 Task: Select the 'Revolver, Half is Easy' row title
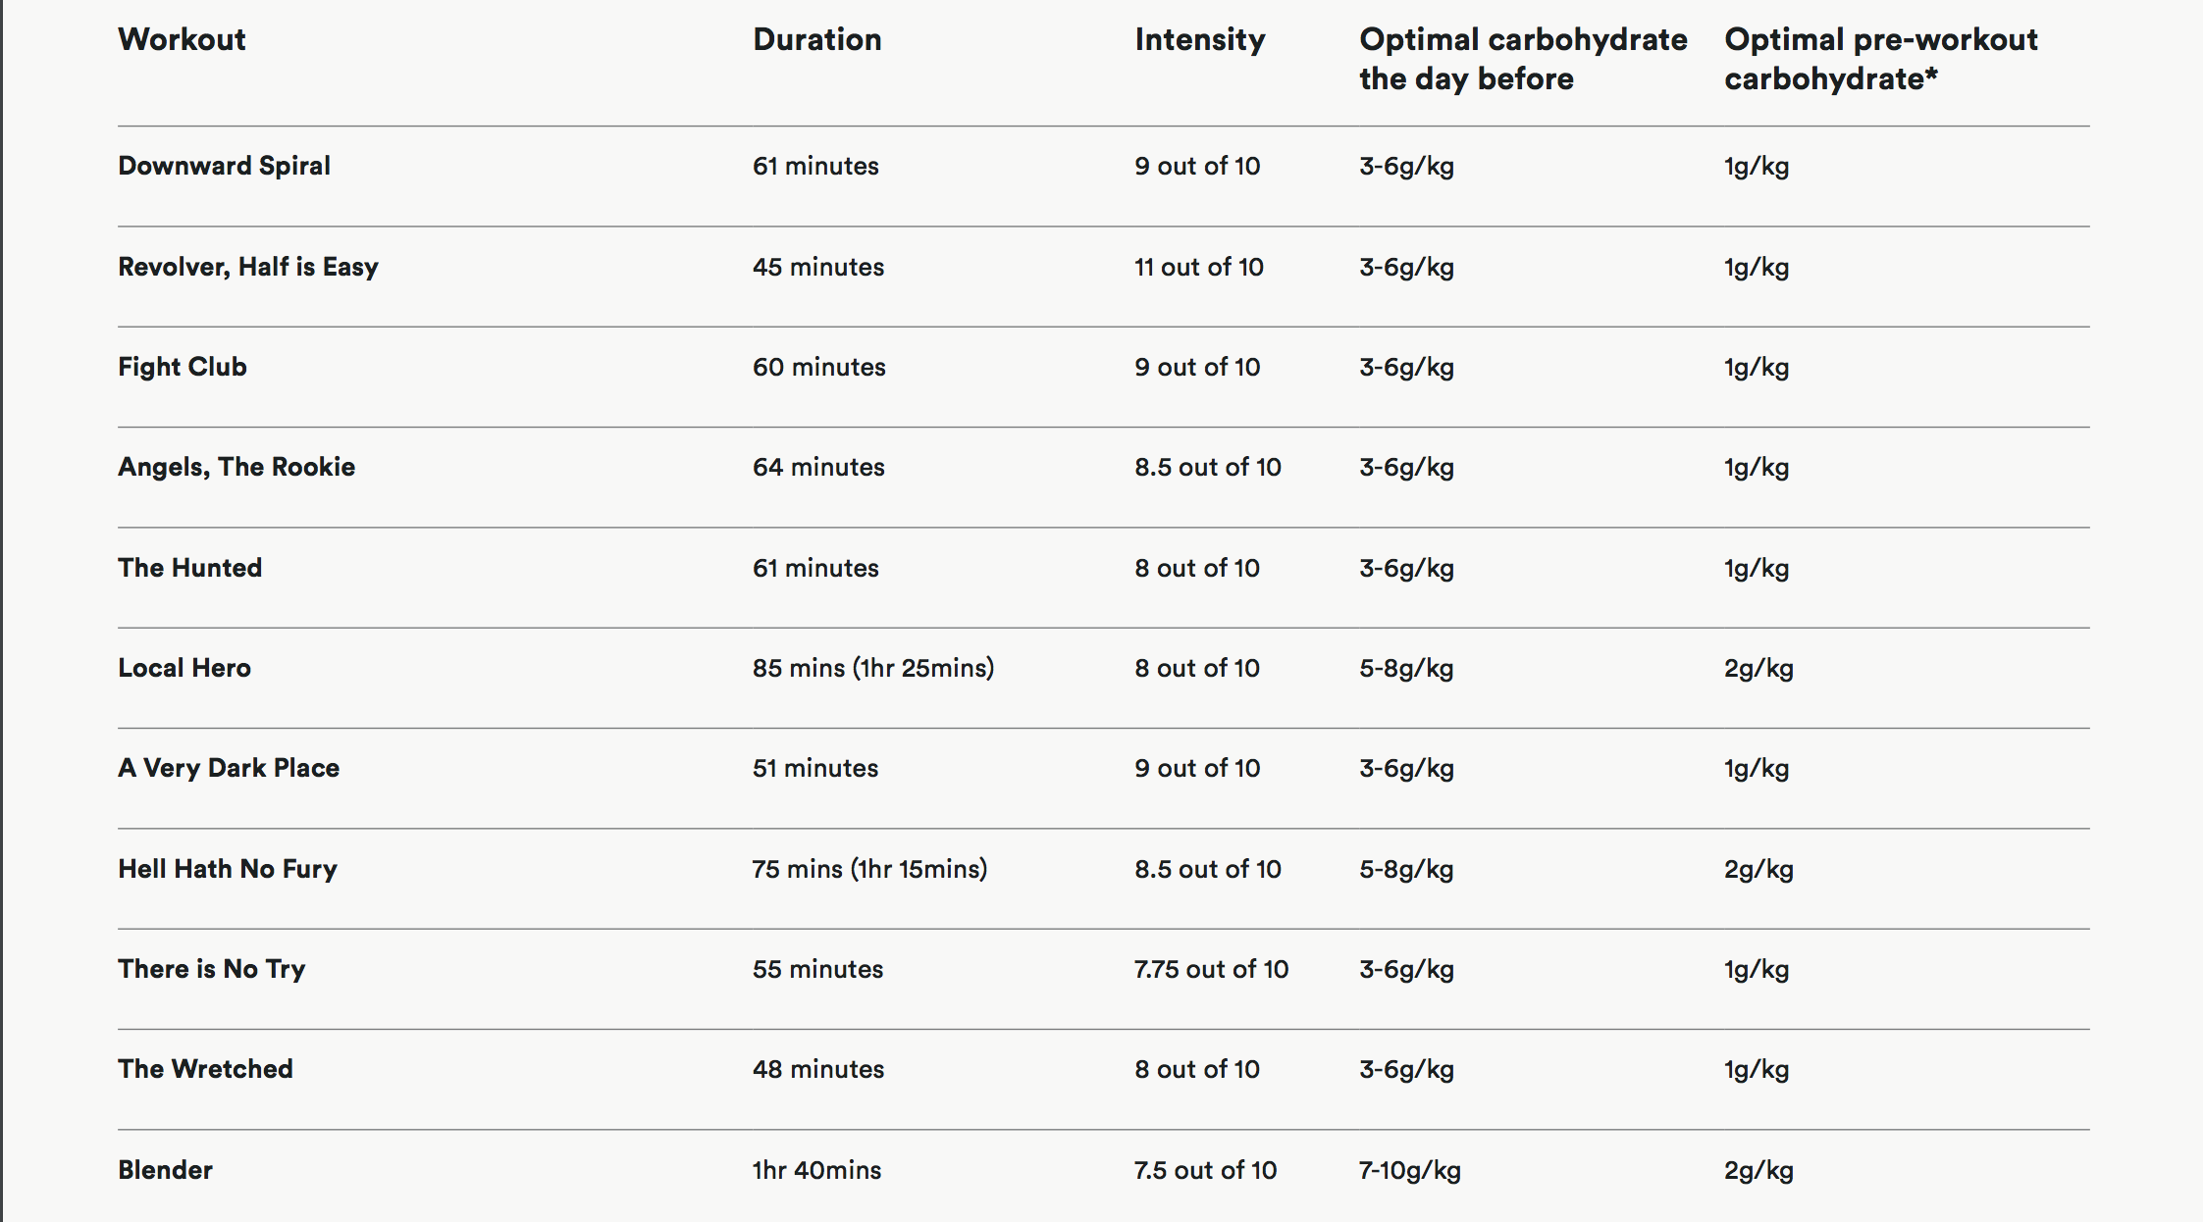[x=247, y=267]
